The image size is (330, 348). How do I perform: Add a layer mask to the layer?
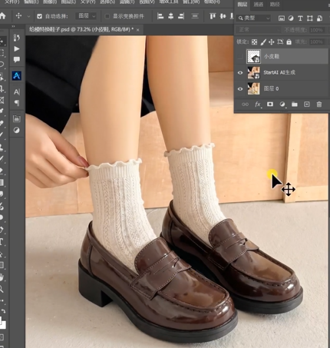[x=270, y=104]
